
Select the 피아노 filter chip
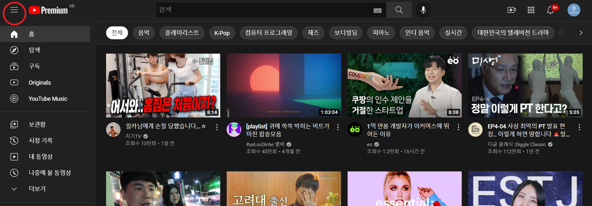381,33
